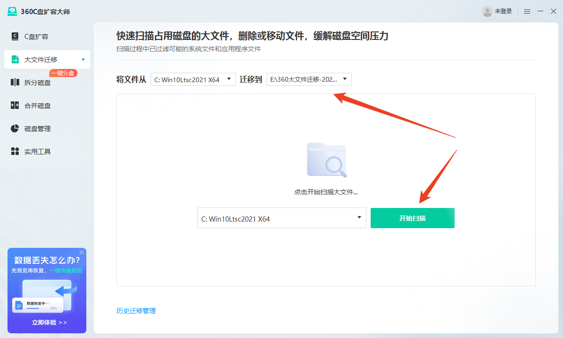The width and height of the screenshot is (563, 338).
Task: Click 立即体验 in the recovery promo
Action: 44,323
